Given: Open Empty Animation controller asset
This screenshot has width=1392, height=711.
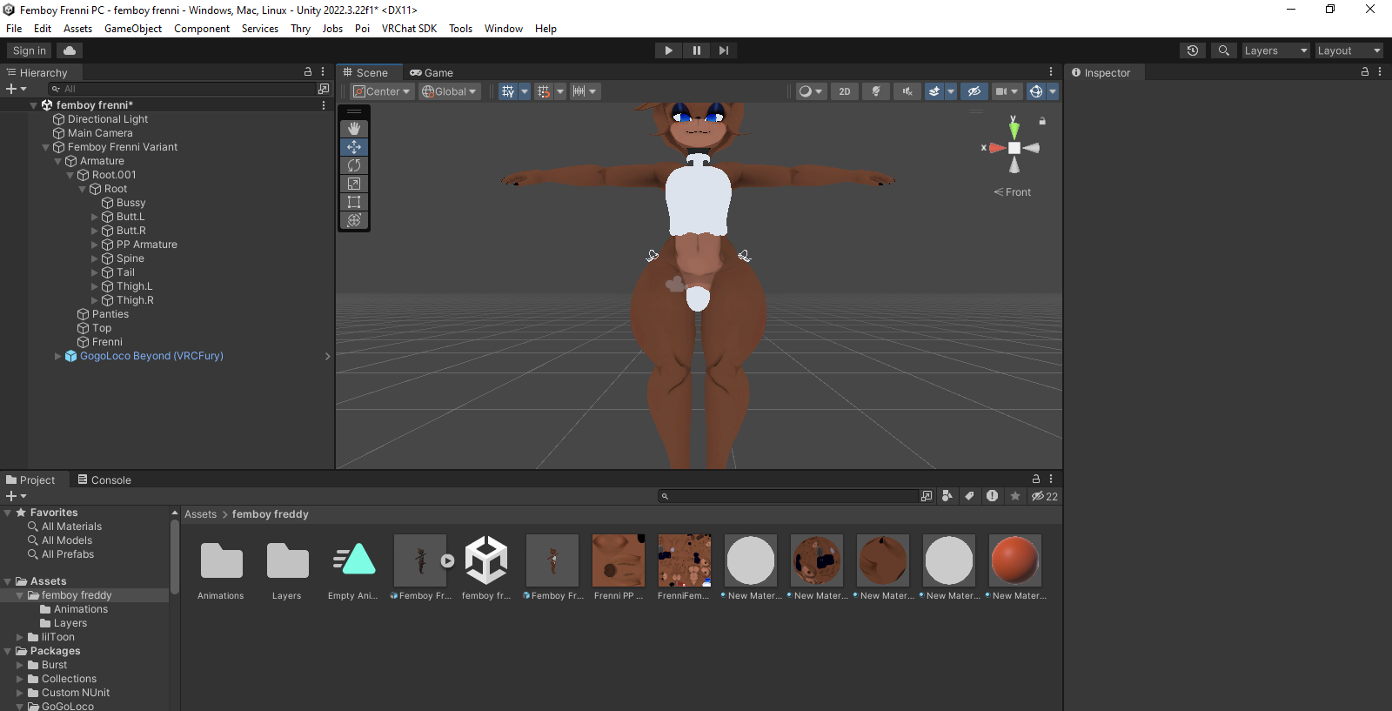Looking at the screenshot, I should click(353, 567).
